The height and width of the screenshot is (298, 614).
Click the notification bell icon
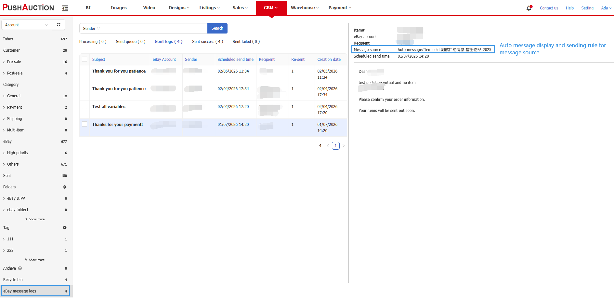coord(529,8)
